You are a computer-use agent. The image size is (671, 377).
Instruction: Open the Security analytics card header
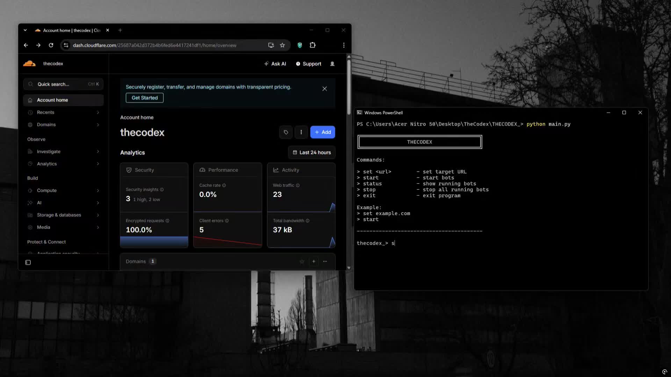(x=154, y=170)
